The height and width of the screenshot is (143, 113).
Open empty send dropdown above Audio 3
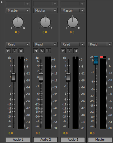[x=73, y=4]
